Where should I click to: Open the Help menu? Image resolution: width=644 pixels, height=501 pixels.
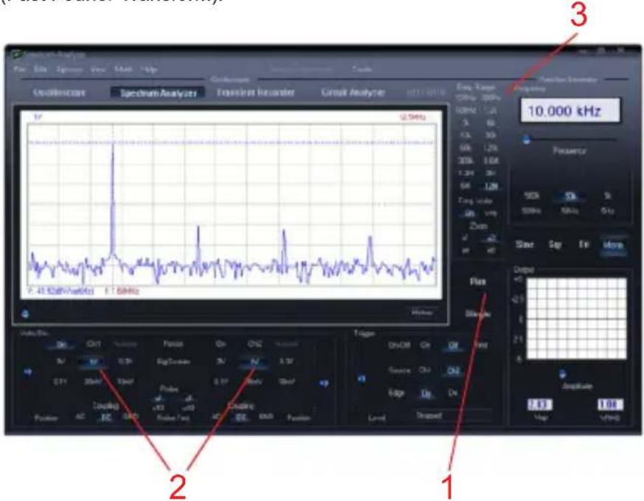(x=149, y=69)
